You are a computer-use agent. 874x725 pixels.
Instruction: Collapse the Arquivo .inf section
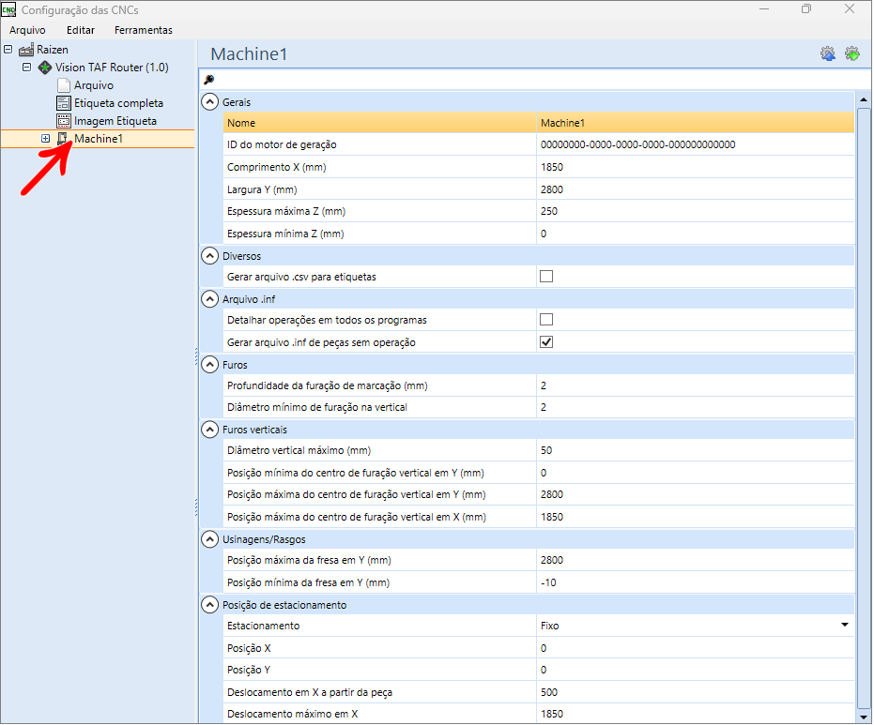(x=209, y=299)
